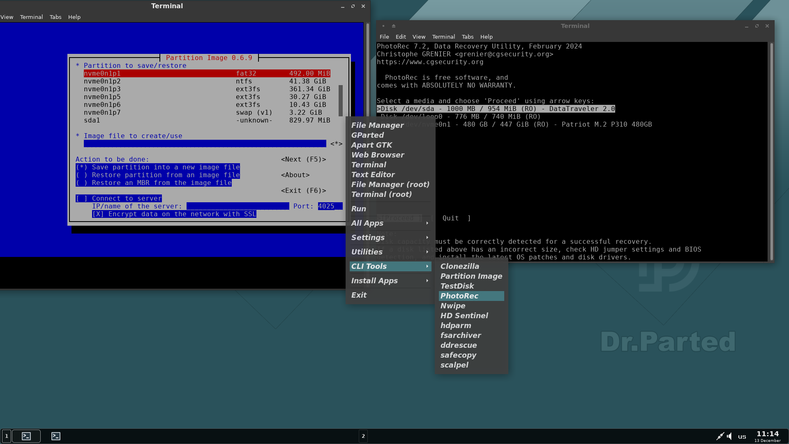The image size is (789, 444).
Task: Click the Quit option in PhotoRec
Action: pos(450,218)
